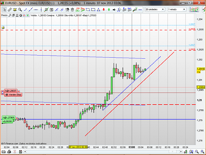The image size is (206, 155).
Task: Select the Fibonacci retracement lines tool
Action: point(124,10)
